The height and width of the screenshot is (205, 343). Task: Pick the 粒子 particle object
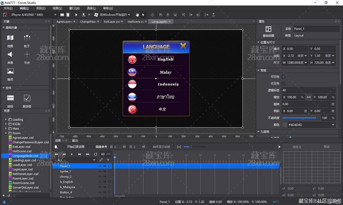click(27, 40)
